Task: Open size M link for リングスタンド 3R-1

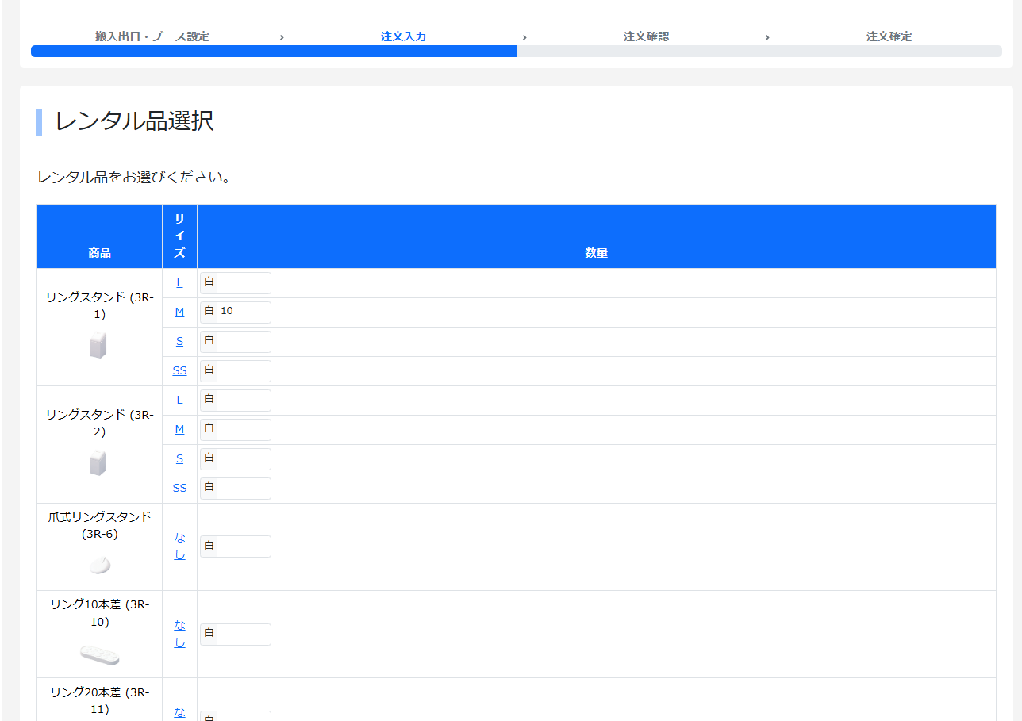Action: coord(179,312)
